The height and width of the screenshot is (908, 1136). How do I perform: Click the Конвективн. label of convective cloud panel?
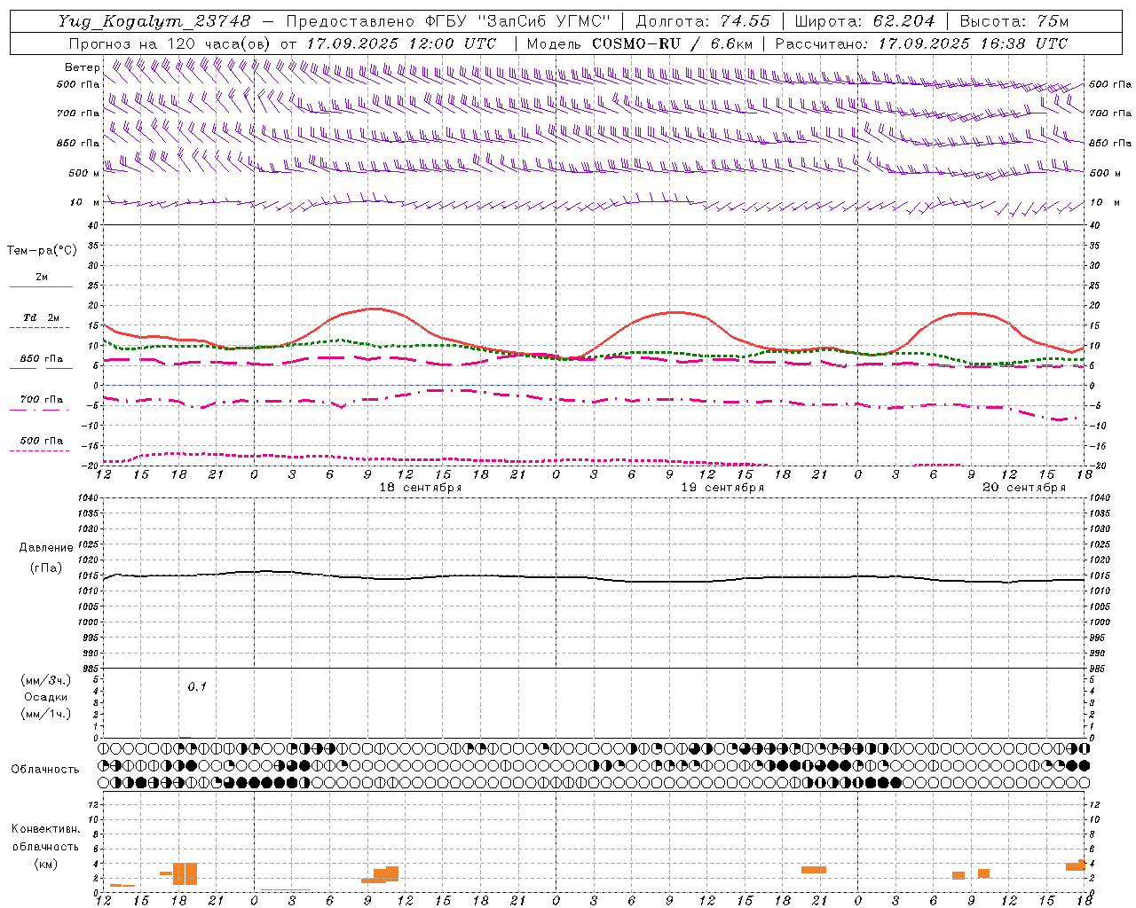click(45, 829)
